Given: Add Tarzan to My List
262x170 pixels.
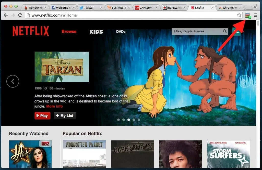Looking at the screenshot, I should 65,116.
